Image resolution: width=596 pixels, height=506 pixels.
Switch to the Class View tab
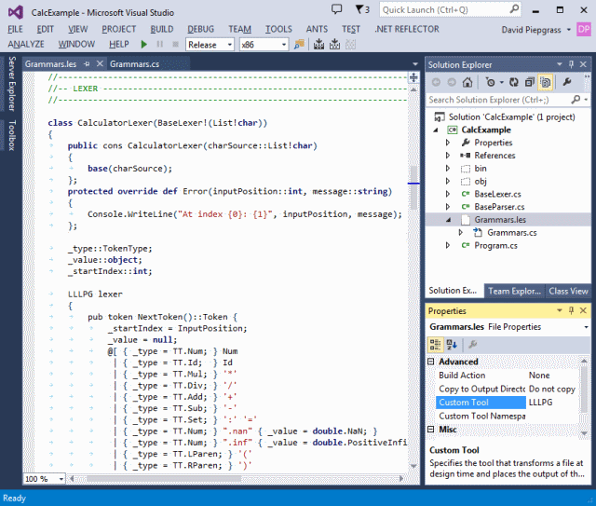(x=568, y=291)
